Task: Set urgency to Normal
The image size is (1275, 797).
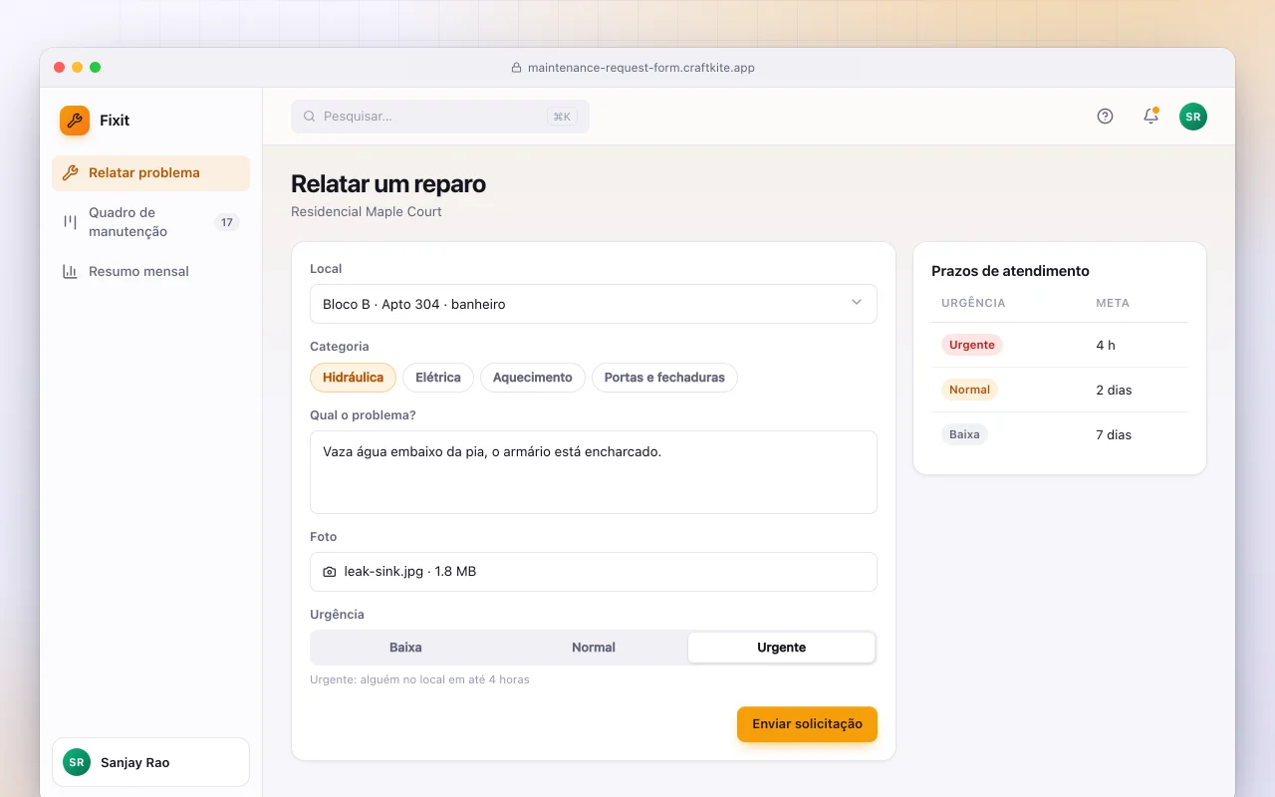Action: [594, 648]
